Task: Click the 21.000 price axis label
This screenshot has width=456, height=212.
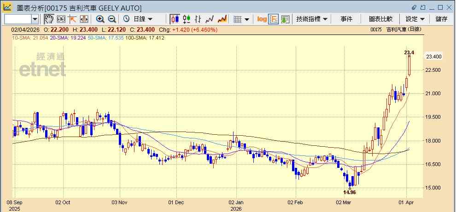Action: (433, 93)
